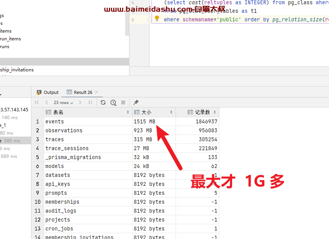Sort by the 表名 column arrows
329x239 pixels.
(x=128, y=113)
